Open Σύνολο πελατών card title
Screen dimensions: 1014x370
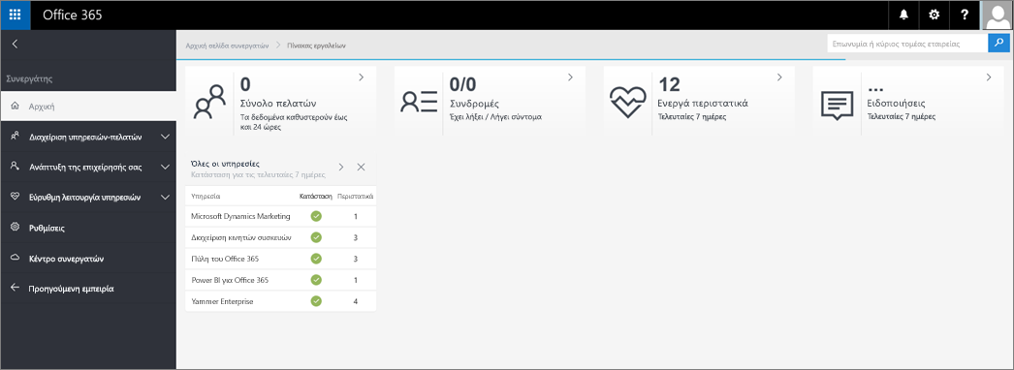[x=278, y=104]
